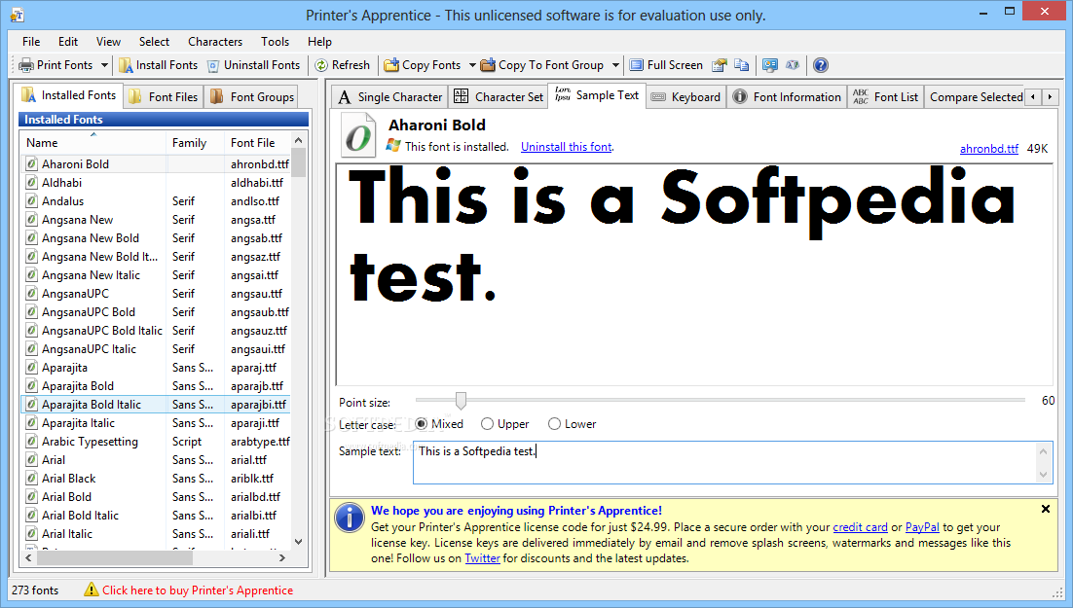Click the Keyboard tab icon
The image size is (1073, 608).
coord(658,97)
